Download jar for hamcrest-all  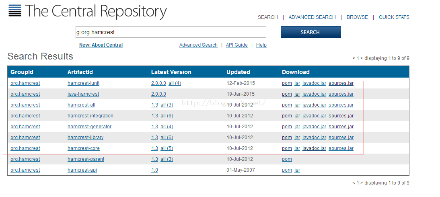[297, 105]
